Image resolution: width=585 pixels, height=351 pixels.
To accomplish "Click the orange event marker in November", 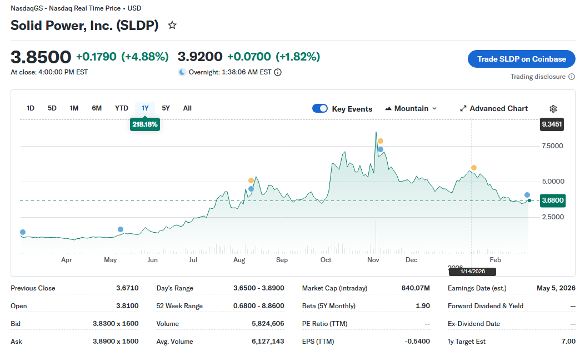I will (x=381, y=141).
